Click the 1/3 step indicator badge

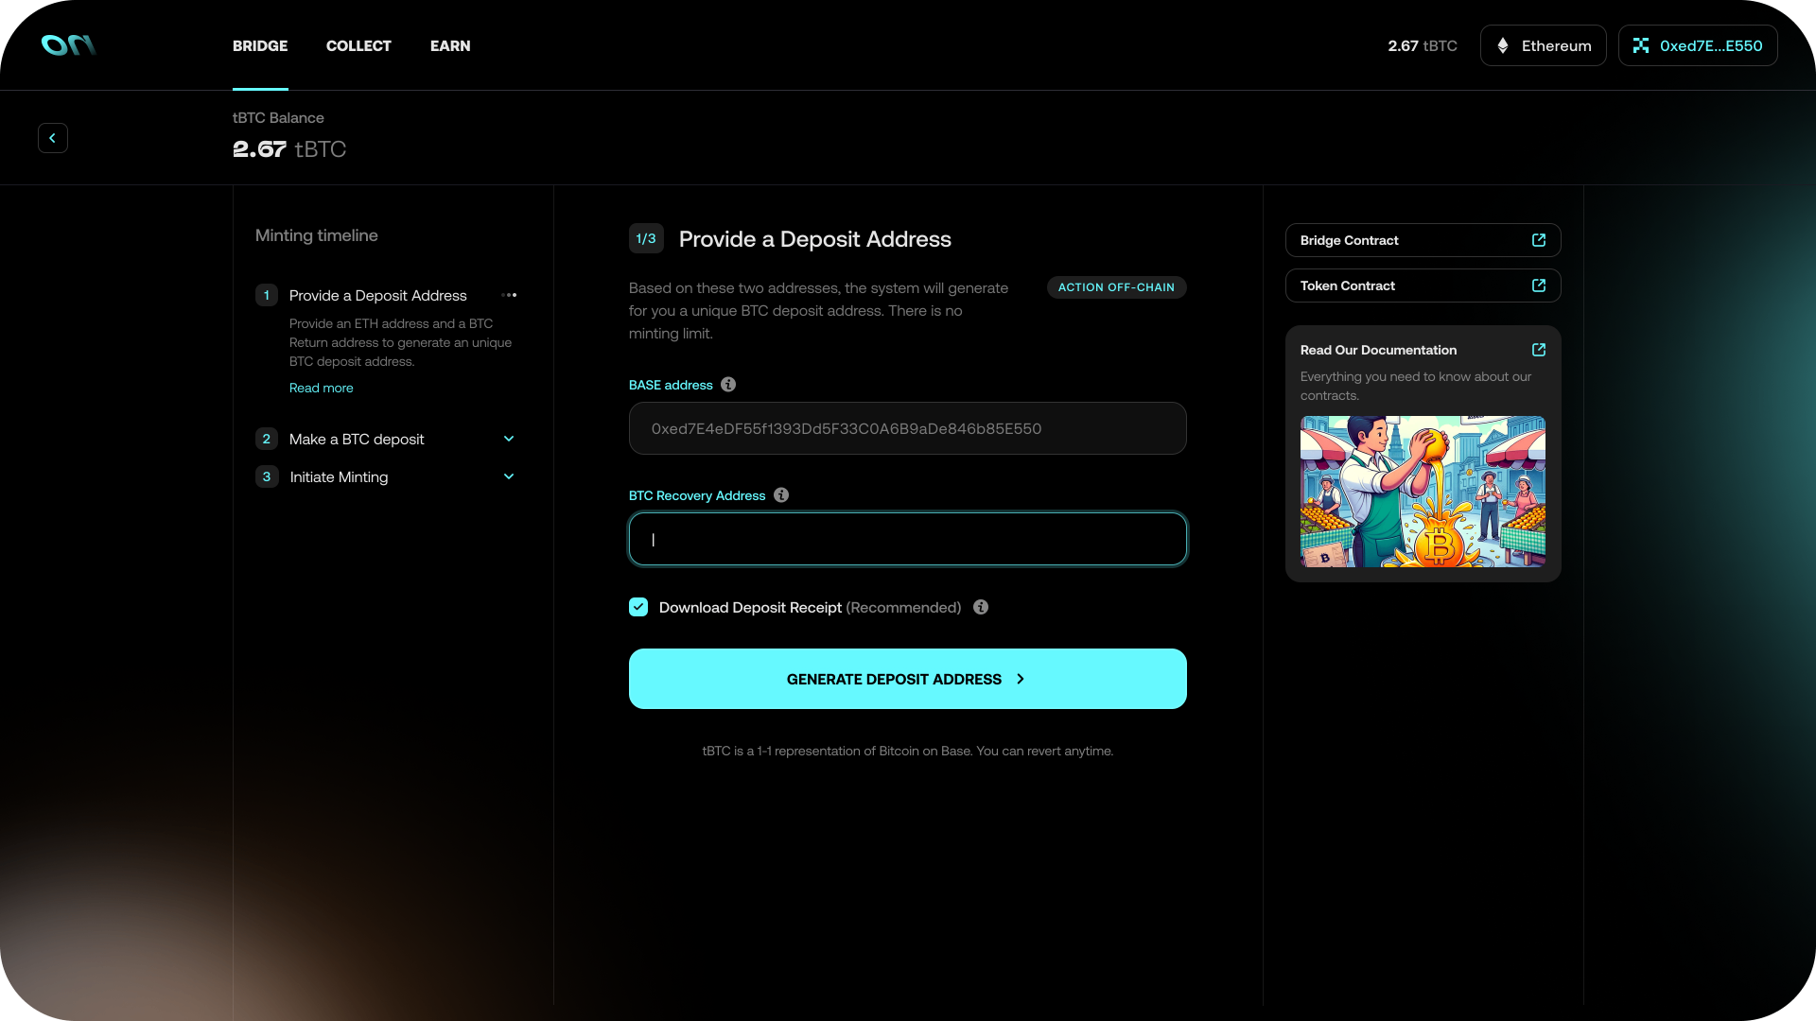[x=646, y=238]
